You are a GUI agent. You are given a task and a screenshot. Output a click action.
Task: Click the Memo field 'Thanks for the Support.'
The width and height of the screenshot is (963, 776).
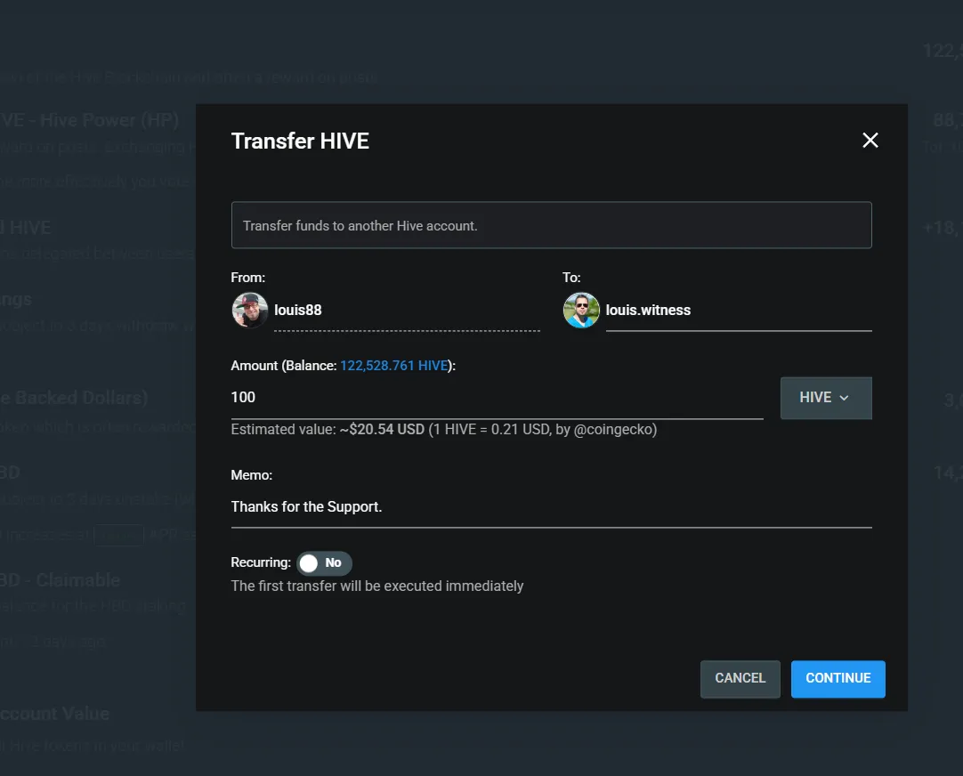(551, 507)
